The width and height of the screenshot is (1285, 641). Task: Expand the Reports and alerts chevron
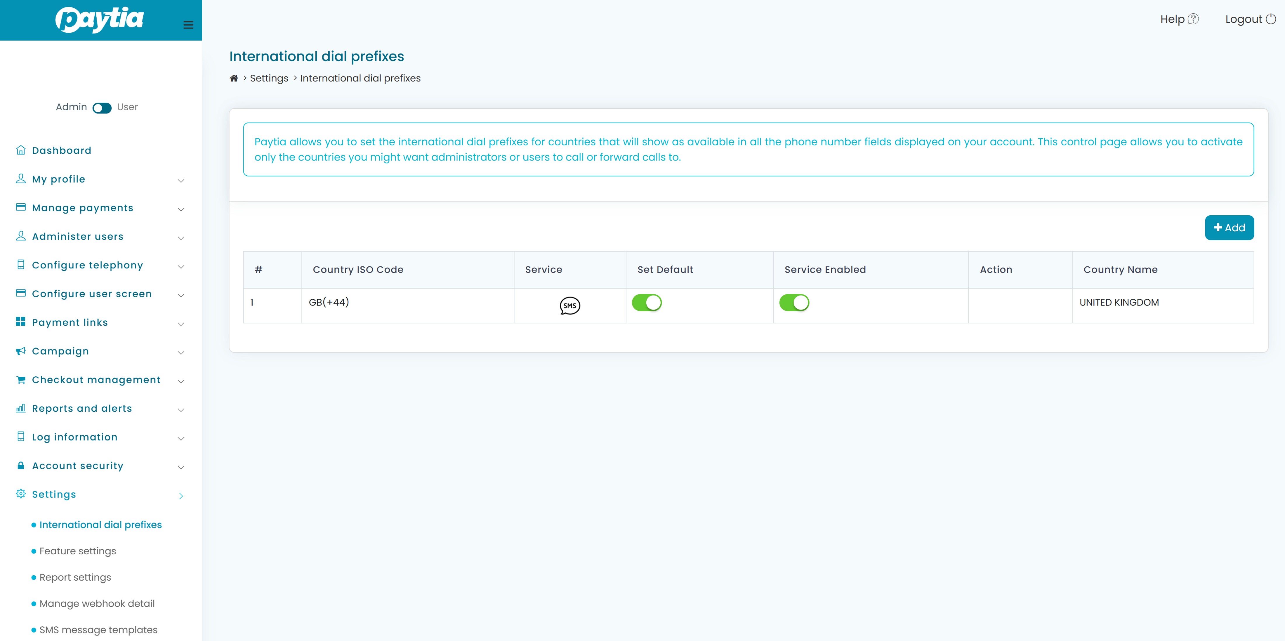[181, 410]
